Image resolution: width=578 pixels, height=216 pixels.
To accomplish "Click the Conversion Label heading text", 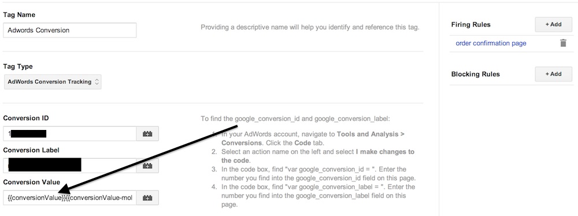I will point(31,150).
